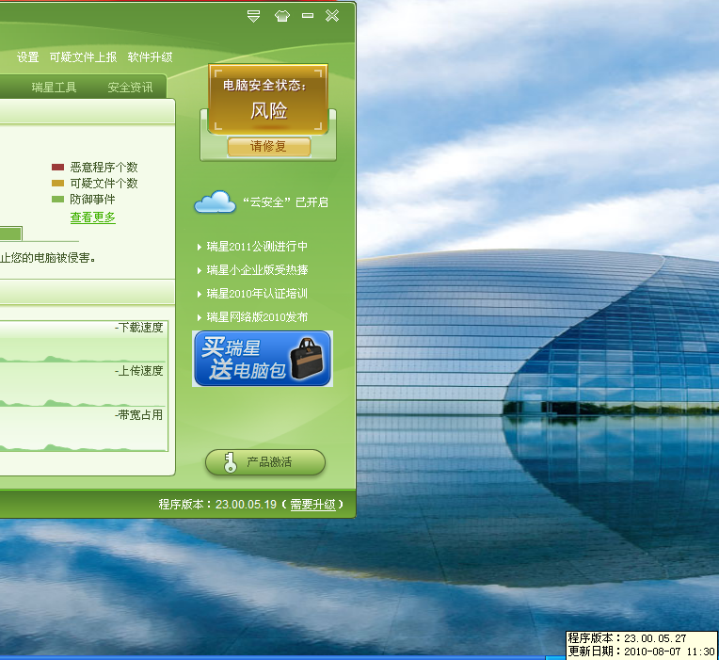Click the blue cloud security icon
Viewport: 719px width, 660px height.
click(x=216, y=202)
